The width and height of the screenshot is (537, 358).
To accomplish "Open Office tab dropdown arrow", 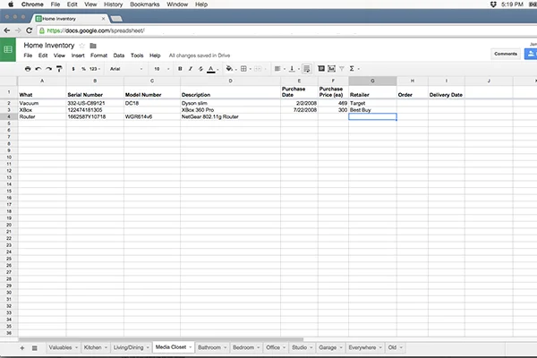I will (285, 348).
